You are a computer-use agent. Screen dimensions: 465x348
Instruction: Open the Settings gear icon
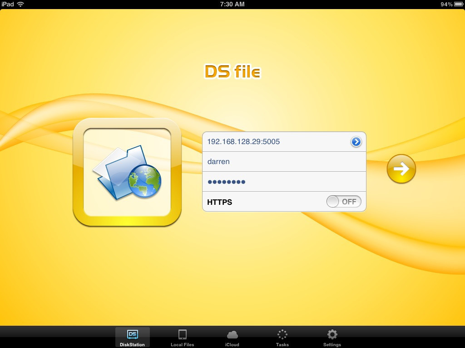tap(332, 334)
